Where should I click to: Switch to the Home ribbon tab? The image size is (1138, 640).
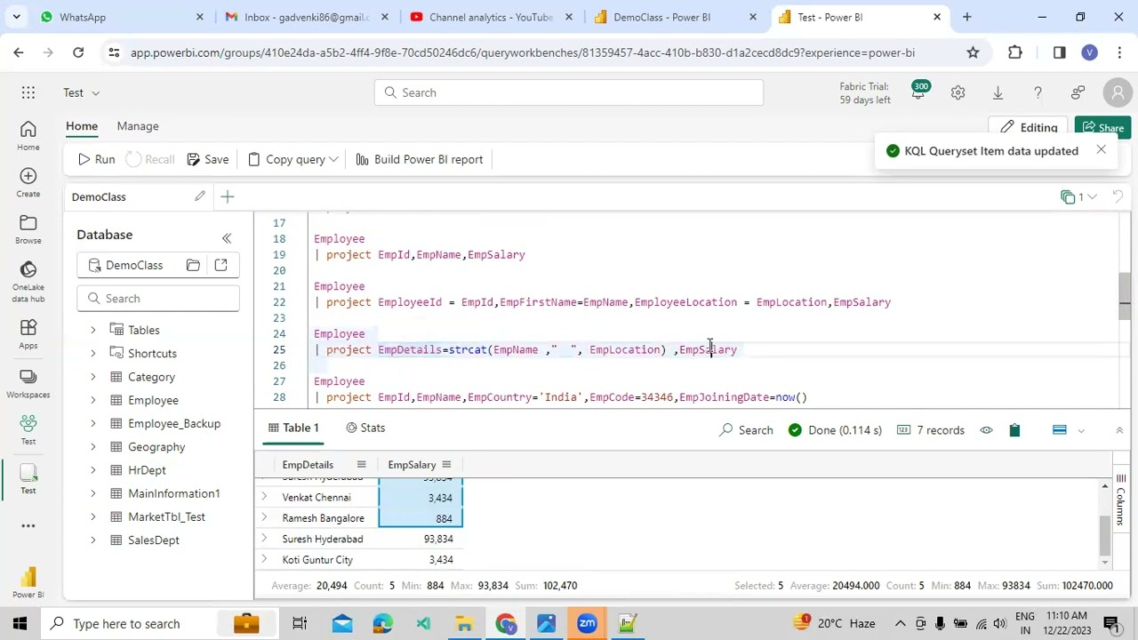coord(82,126)
